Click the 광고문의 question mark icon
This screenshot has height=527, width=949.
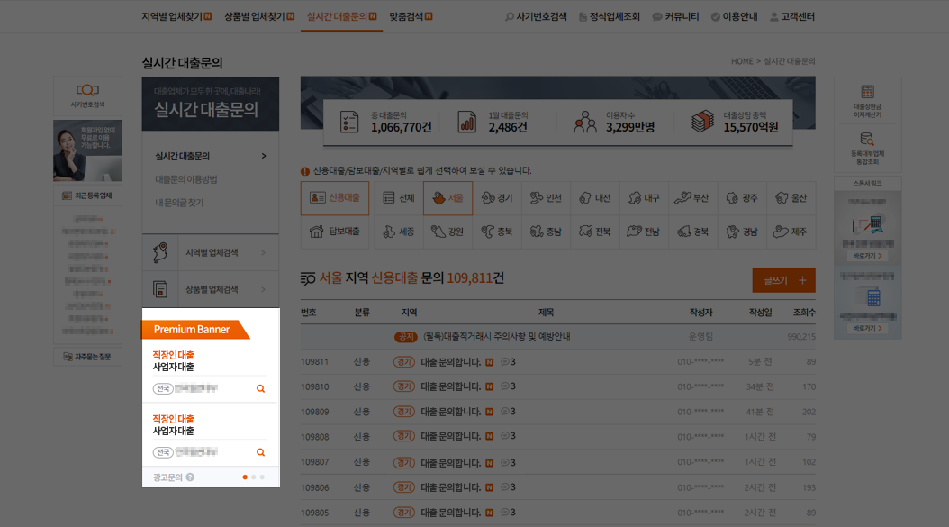pos(190,477)
